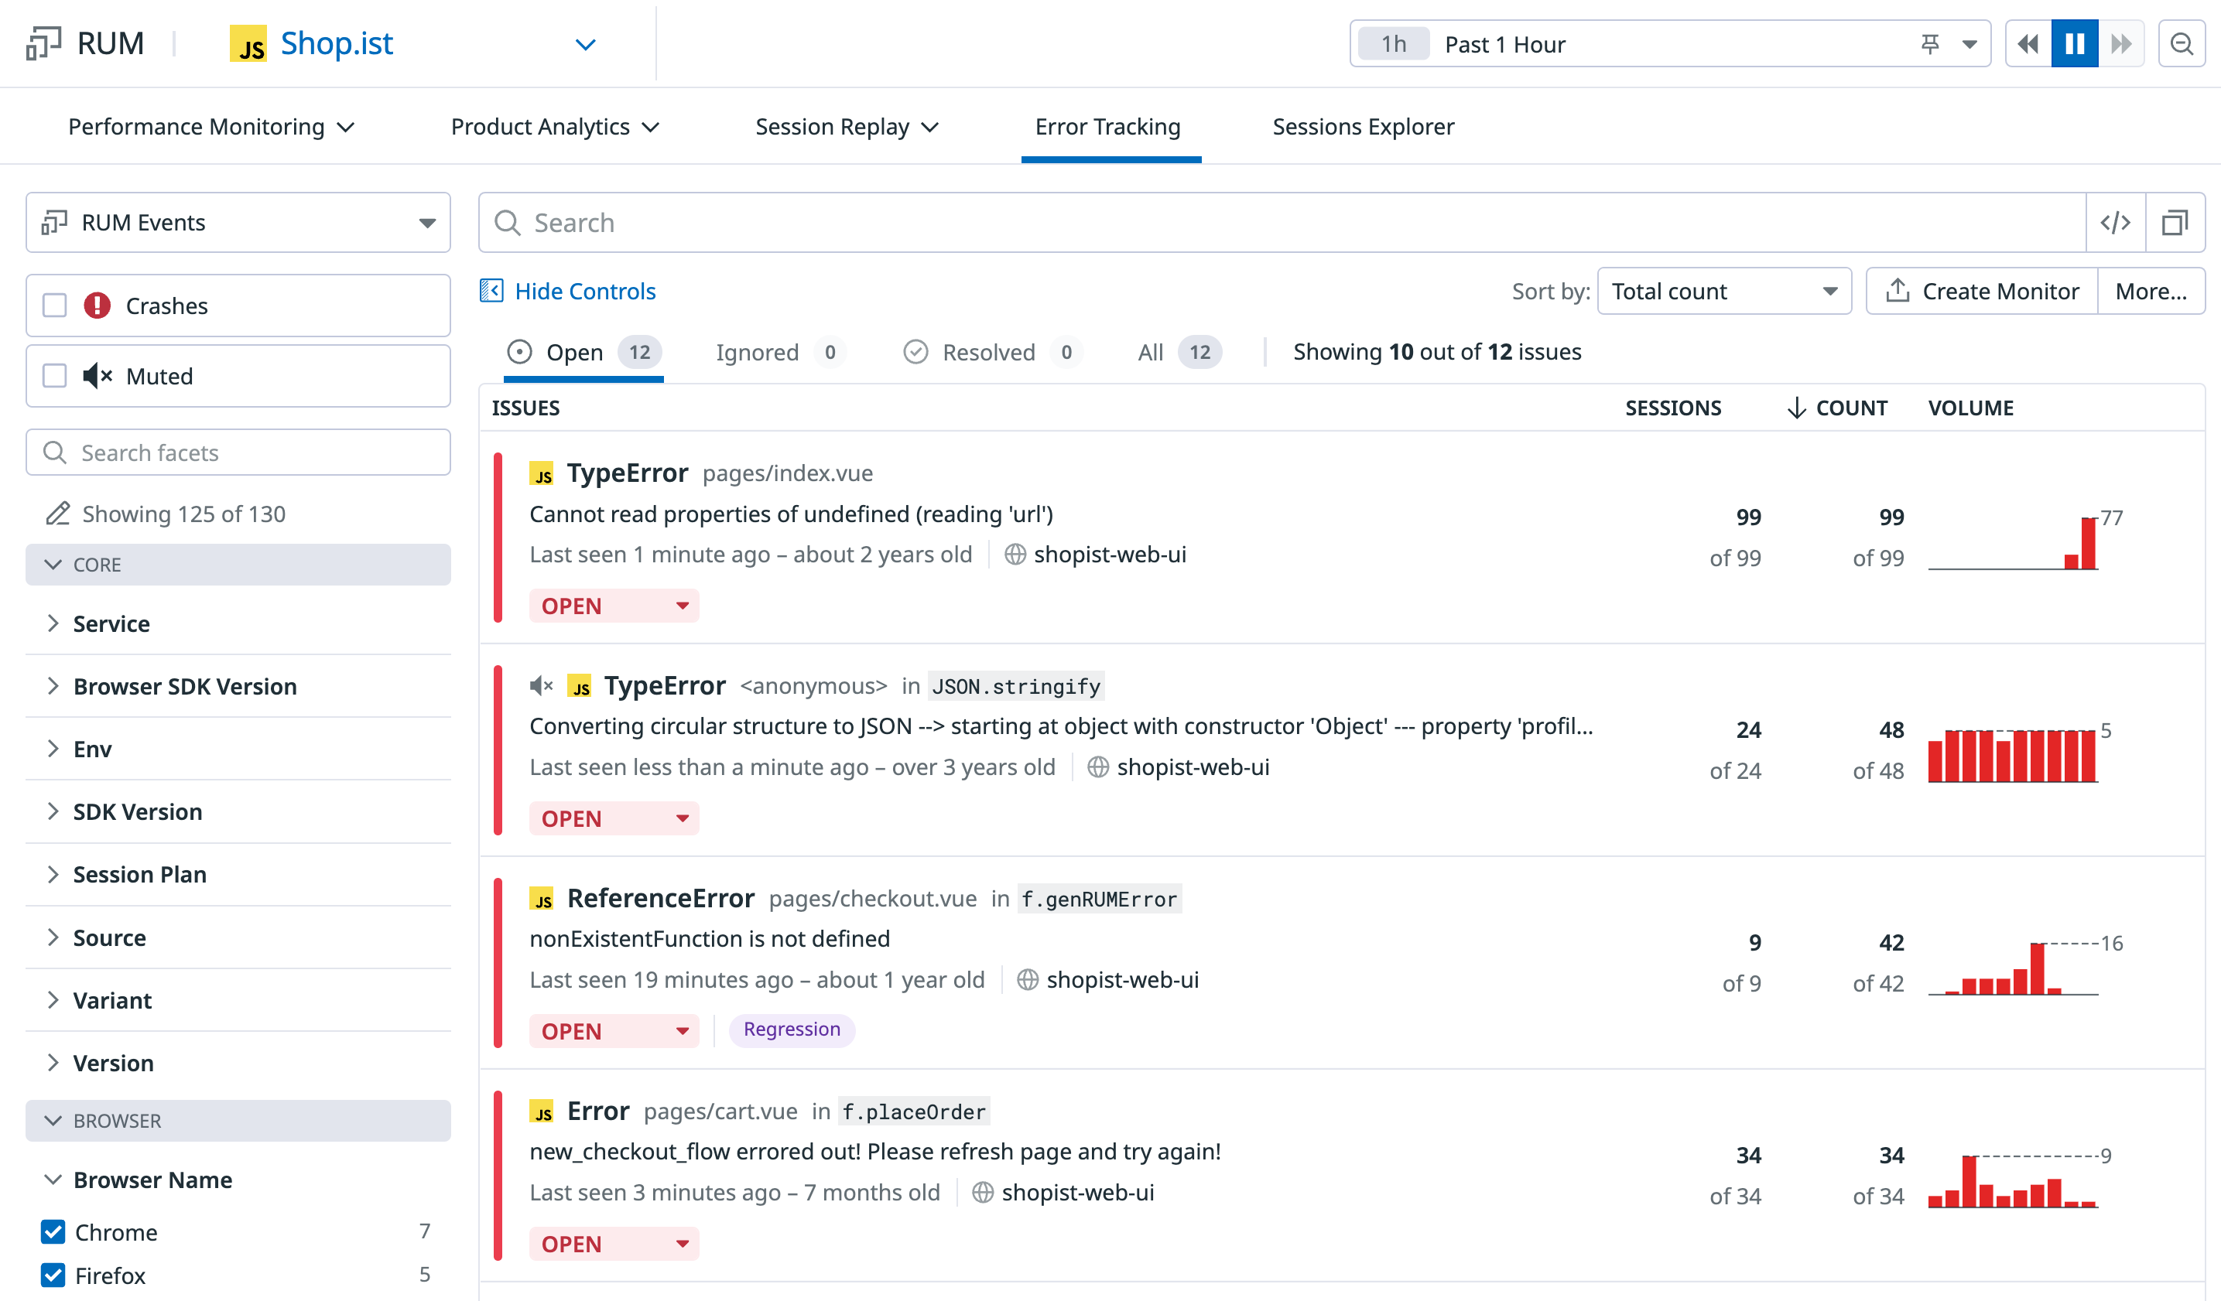Expand the Browser SDK Version facet
The width and height of the screenshot is (2221, 1301).
click(184, 686)
